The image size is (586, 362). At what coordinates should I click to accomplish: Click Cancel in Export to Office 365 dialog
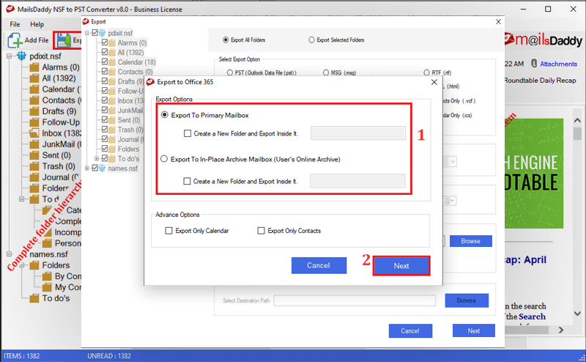[319, 265]
